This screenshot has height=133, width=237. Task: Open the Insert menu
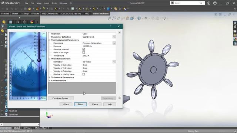pos(47,3)
